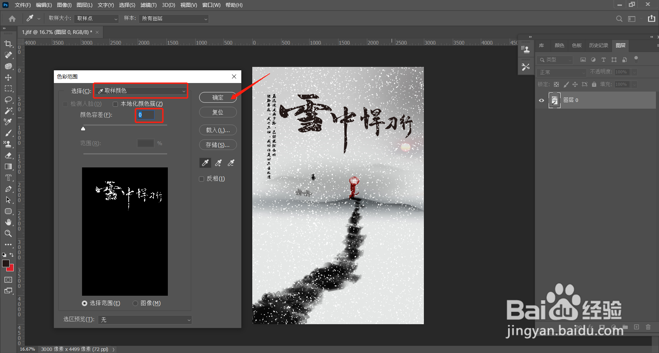The height and width of the screenshot is (353, 659).
Task: Click the create new layer icon
Action: (636, 327)
